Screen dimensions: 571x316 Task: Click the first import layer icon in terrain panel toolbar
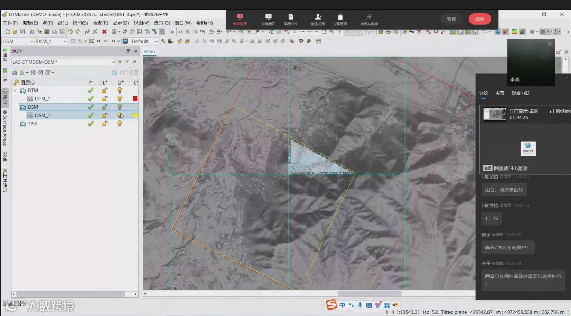point(15,72)
